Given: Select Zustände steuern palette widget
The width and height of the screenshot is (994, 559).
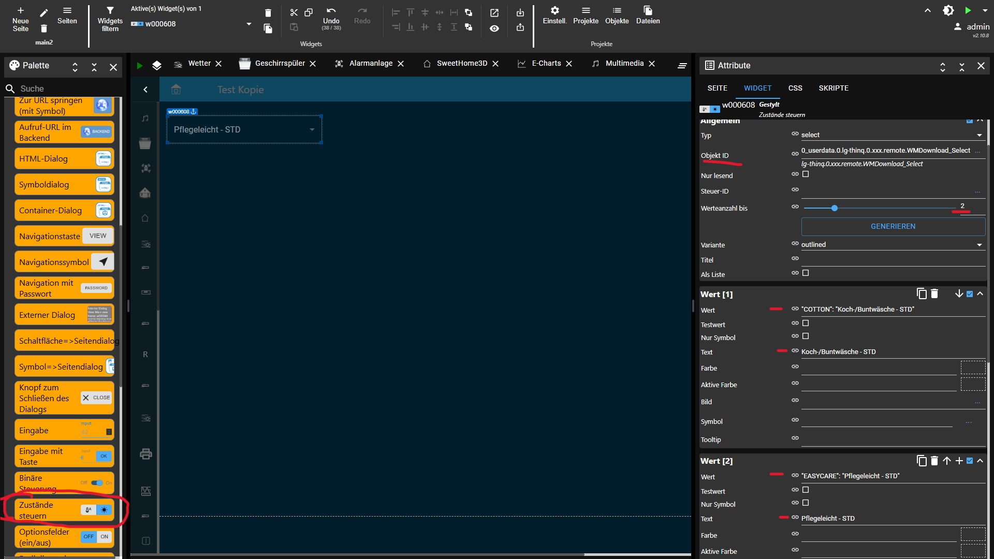Looking at the screenshot, I should click(64, 510).
